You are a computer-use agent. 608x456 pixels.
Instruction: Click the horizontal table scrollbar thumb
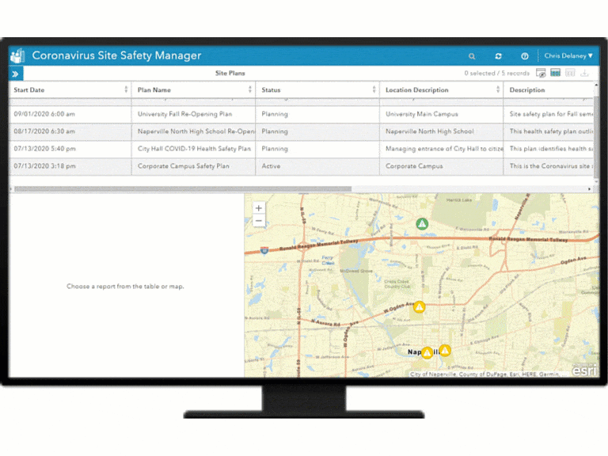[183, 189]
